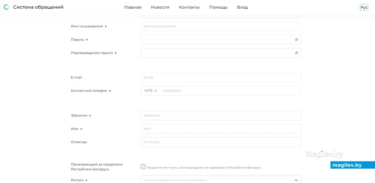Click the Система обращений logo icon
The width and height of the screenshot is (375, 183).
click(6, 7)
